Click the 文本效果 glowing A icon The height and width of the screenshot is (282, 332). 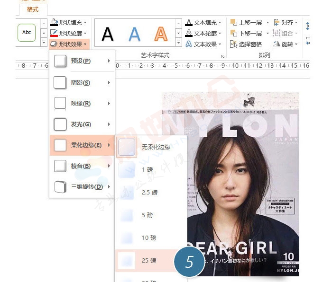tap(188, 44)
